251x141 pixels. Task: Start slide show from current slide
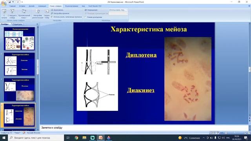12,14
